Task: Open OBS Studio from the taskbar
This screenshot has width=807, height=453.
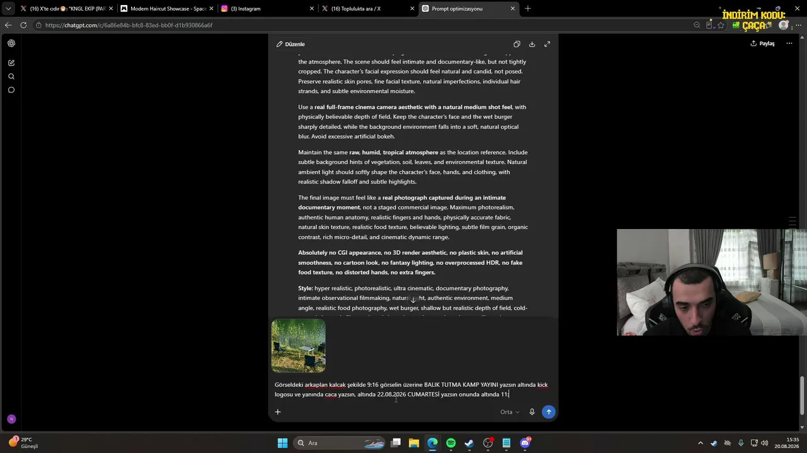Action: (488, 443)
